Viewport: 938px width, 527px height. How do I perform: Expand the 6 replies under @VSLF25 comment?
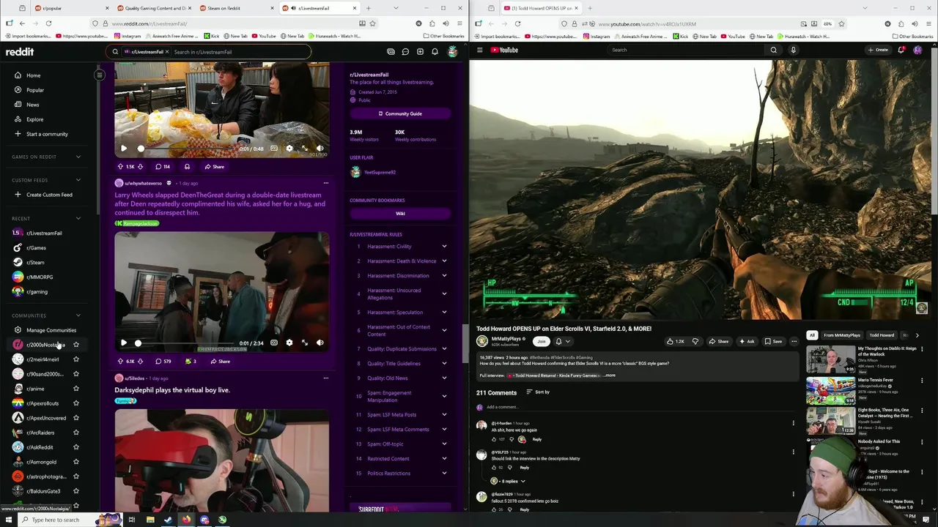(x=509, y=481)
